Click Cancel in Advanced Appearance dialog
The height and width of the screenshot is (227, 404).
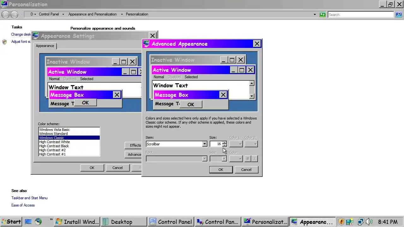pyautogui.click(x=246, y=170)
